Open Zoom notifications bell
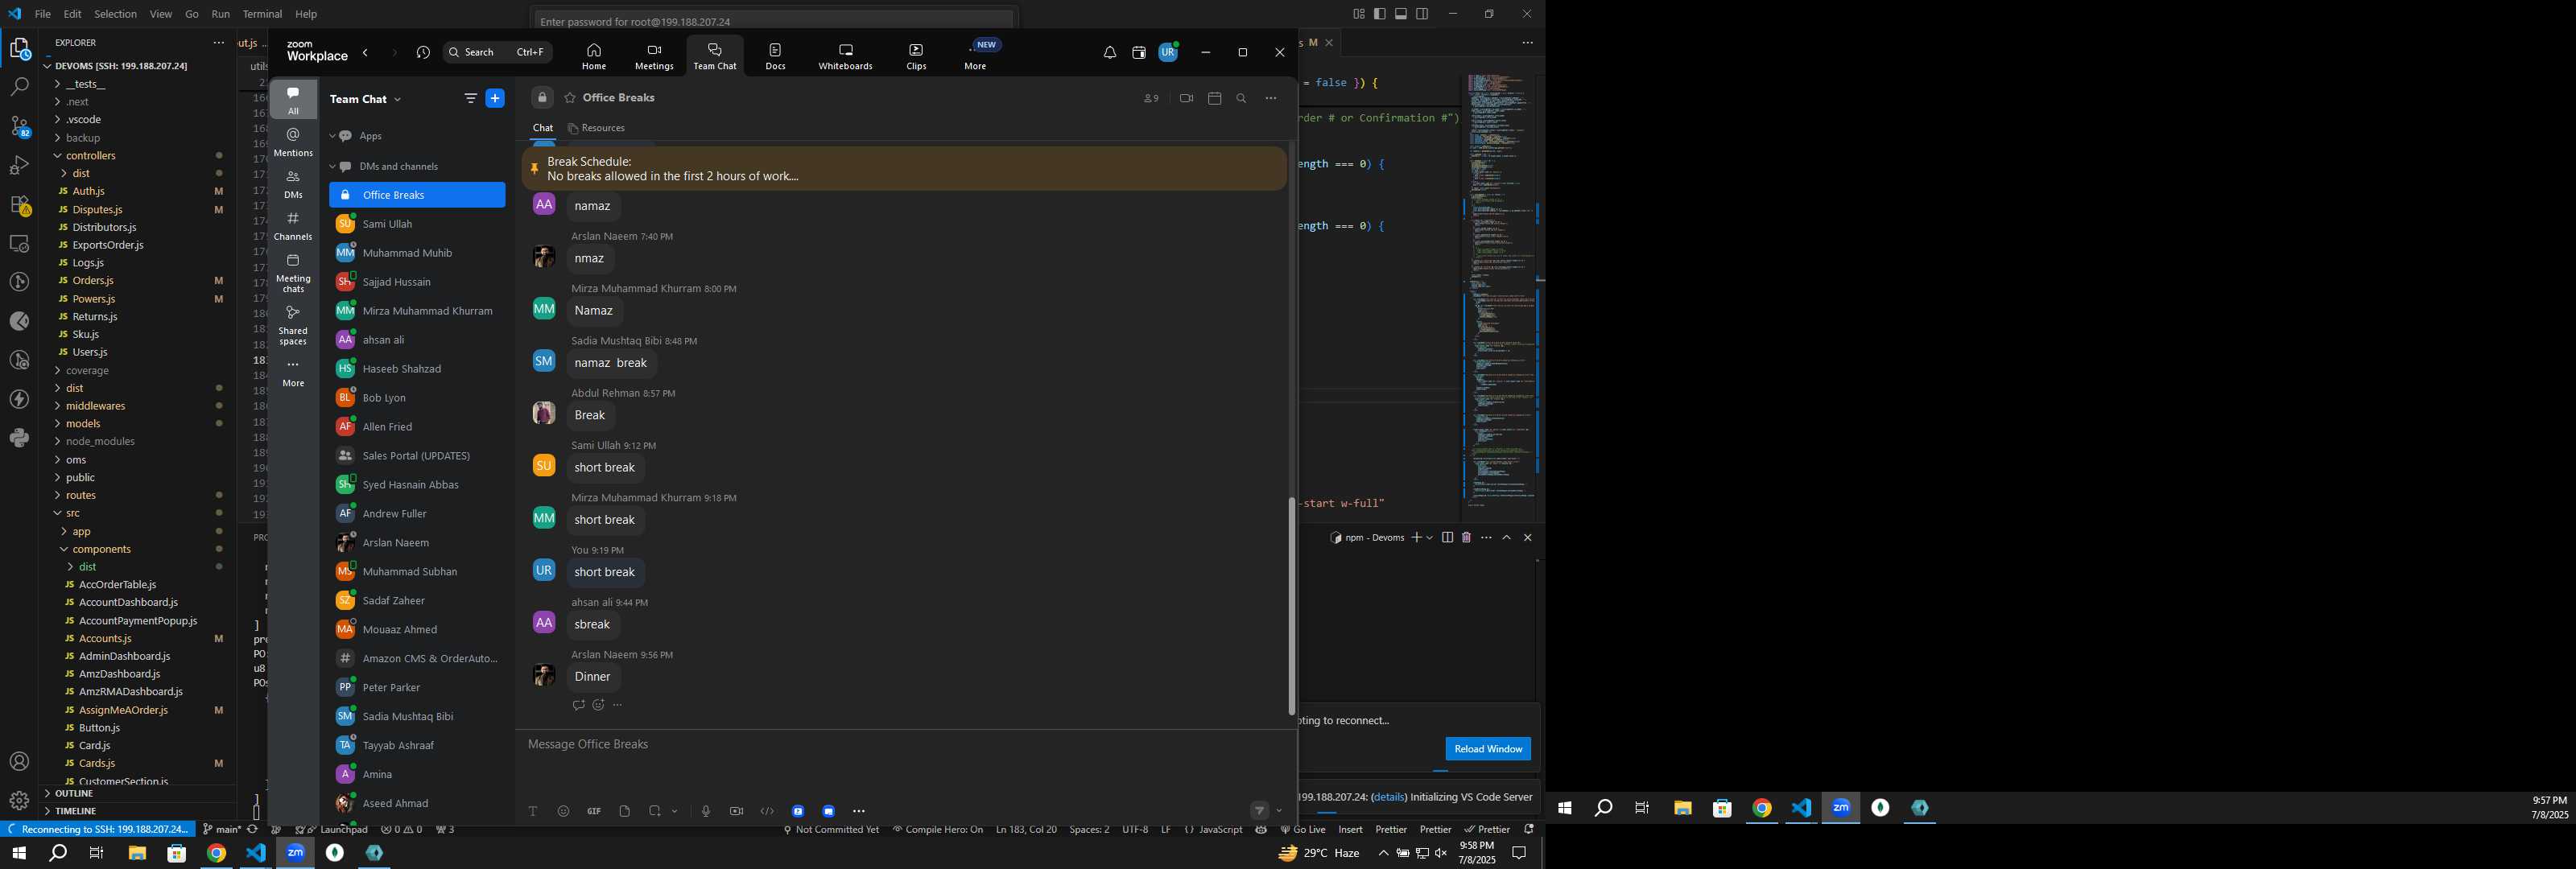The image size is (2576, 869). click(x=1109, y=53)
